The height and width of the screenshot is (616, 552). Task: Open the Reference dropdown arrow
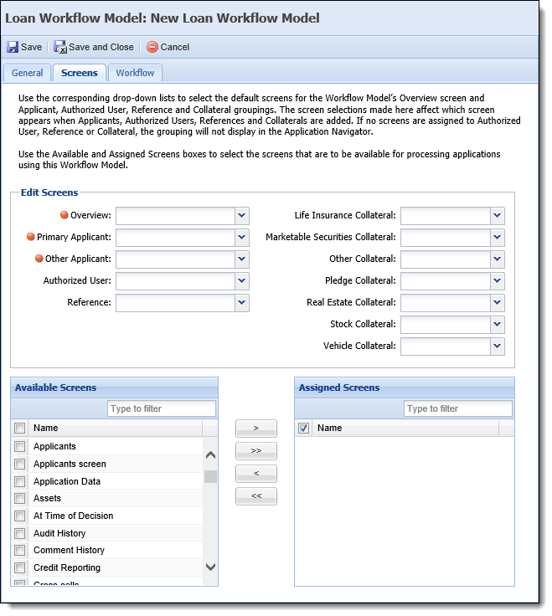[x=242, y=302]
